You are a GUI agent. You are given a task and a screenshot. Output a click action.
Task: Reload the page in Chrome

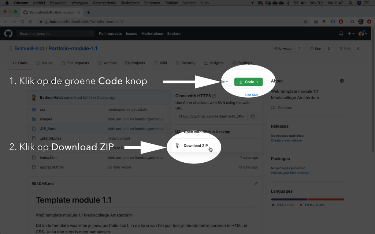point(22,22)
